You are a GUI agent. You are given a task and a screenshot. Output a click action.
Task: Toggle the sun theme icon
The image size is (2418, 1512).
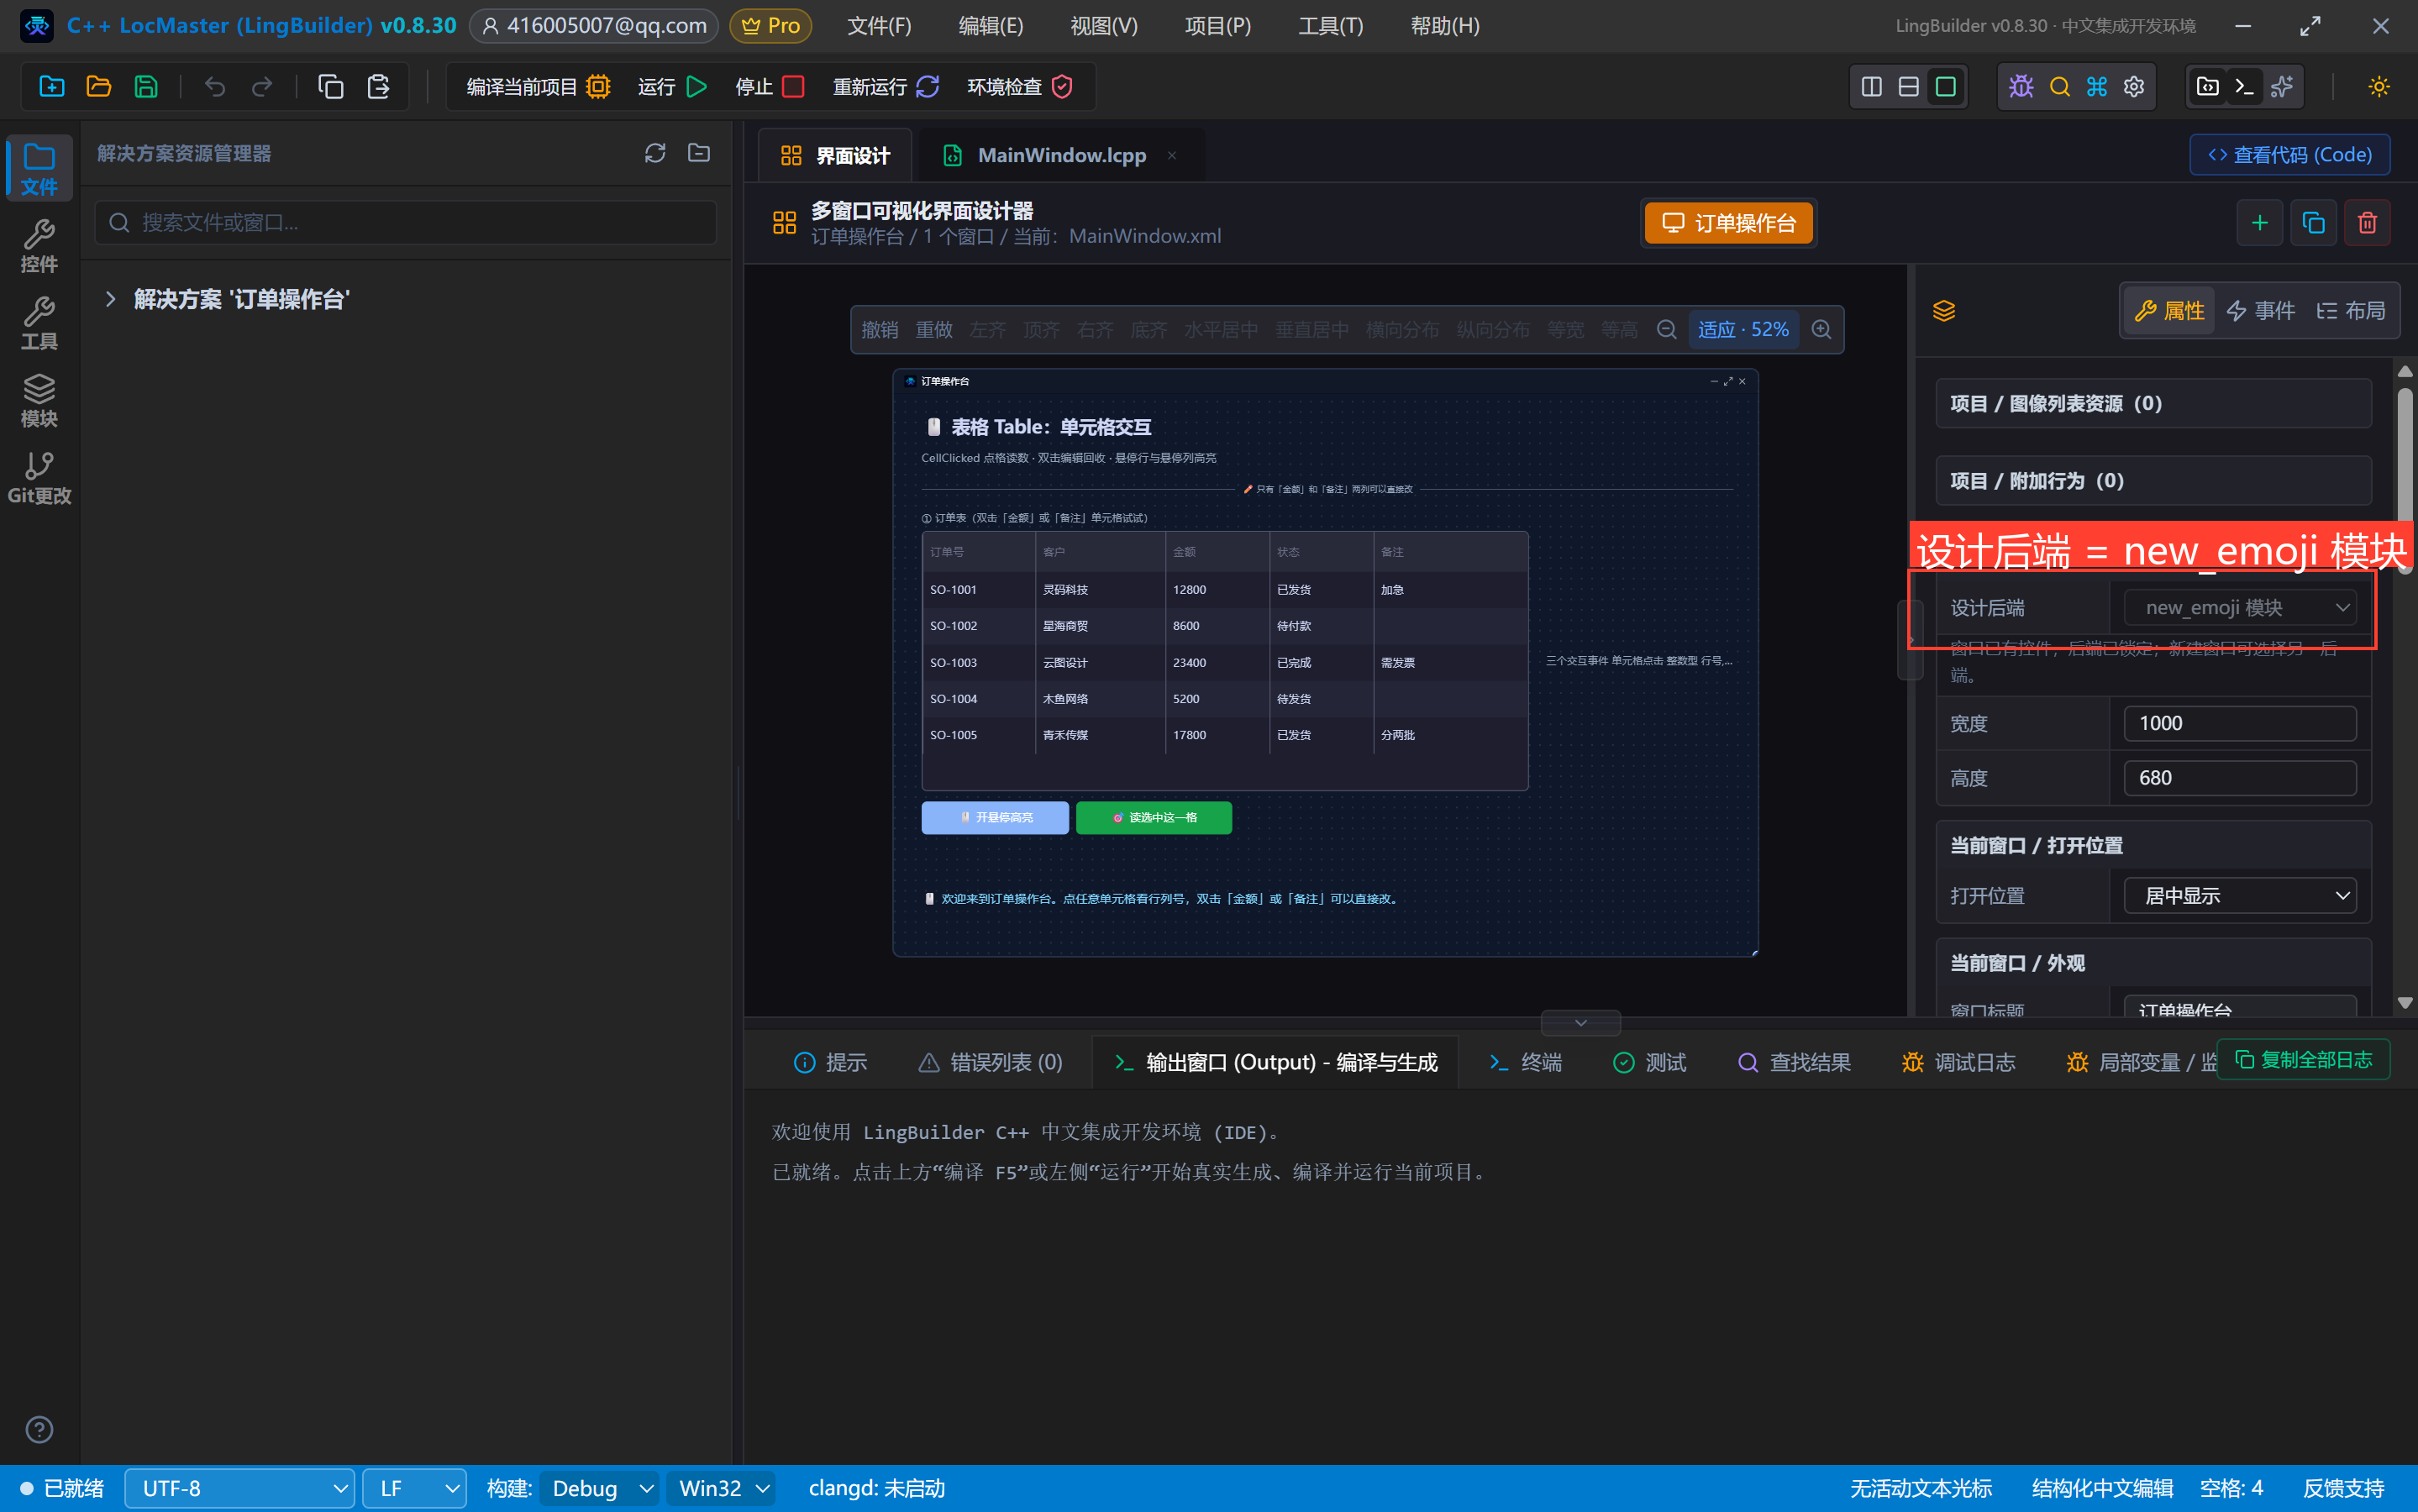pos(2379,87)
